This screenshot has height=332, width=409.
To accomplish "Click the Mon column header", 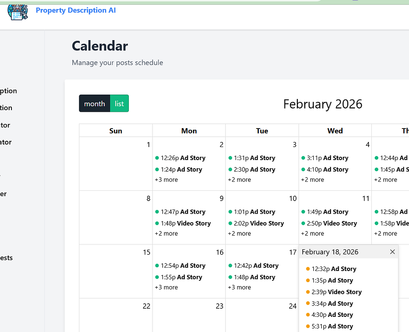I will [x=189, y=131].
